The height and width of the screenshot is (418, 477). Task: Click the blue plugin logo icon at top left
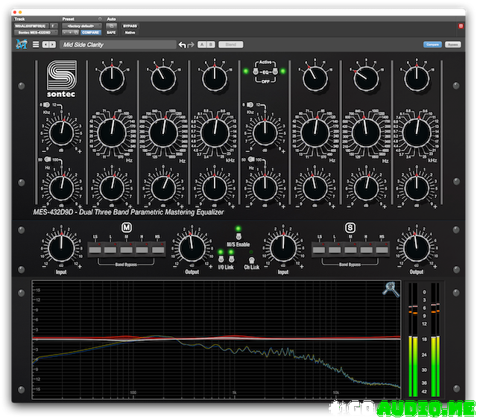pyautogui.click(x=22, y=45)
